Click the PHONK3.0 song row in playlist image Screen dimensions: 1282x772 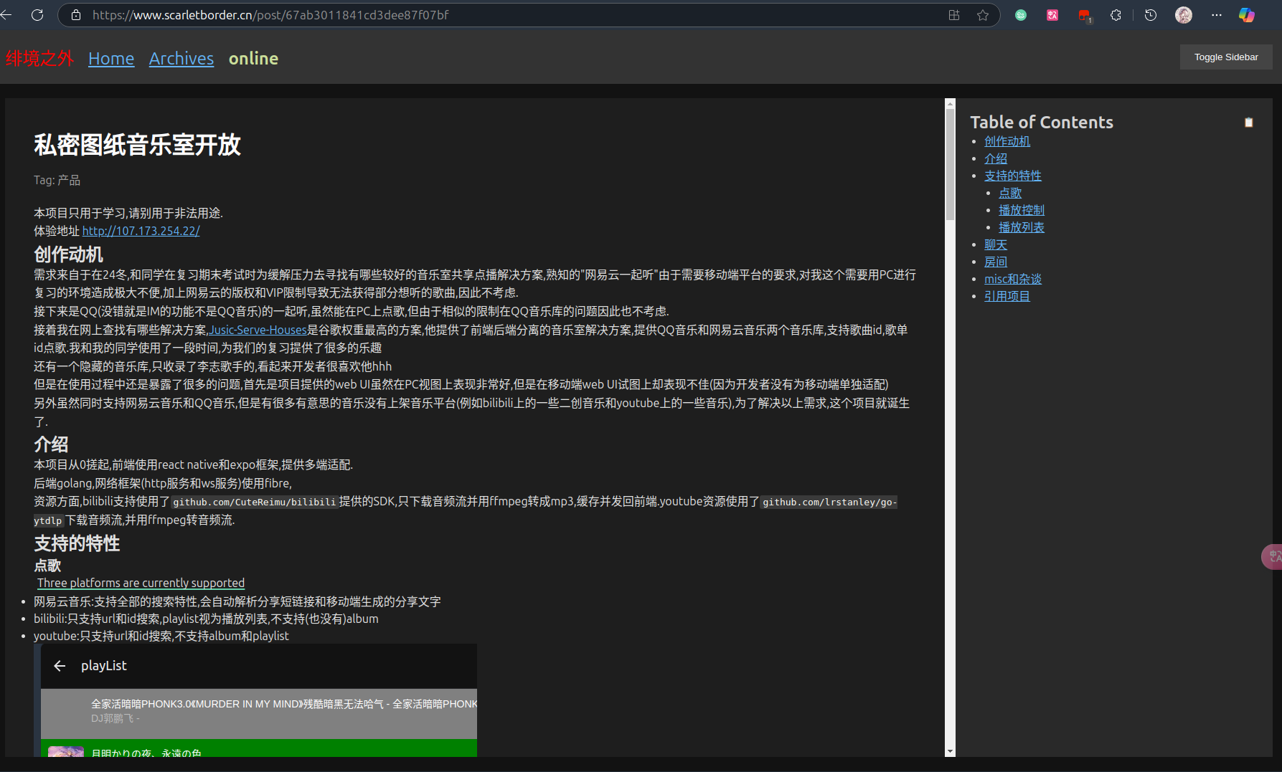(259, 714)
